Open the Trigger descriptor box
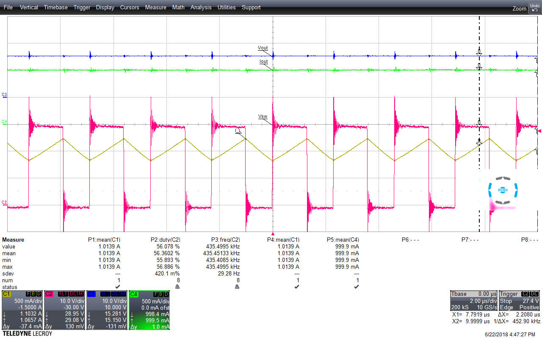The image size is (542, 338). (520, 300)
